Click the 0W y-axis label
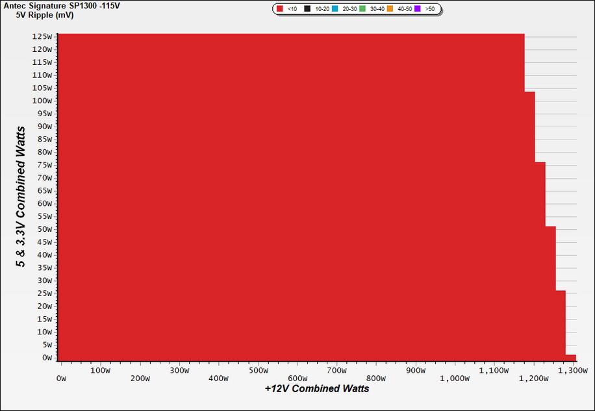 coord(47,358)
